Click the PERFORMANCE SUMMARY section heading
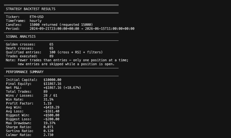231x138 pixels. pyautogui.click(x=25, y=72)
